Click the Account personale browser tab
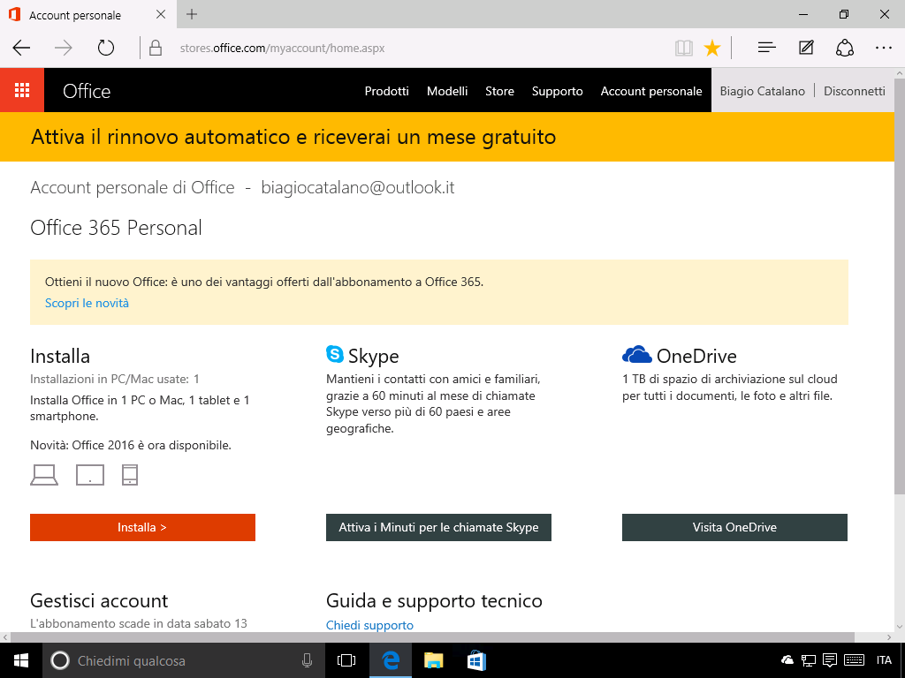 pyautogui.click(x=87, y=14)
